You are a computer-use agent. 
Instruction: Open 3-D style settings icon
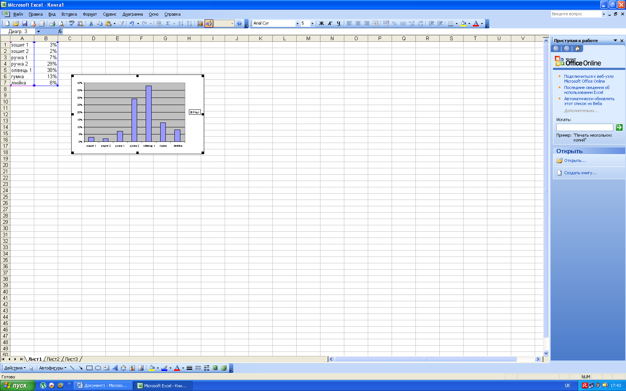point(224,368)
